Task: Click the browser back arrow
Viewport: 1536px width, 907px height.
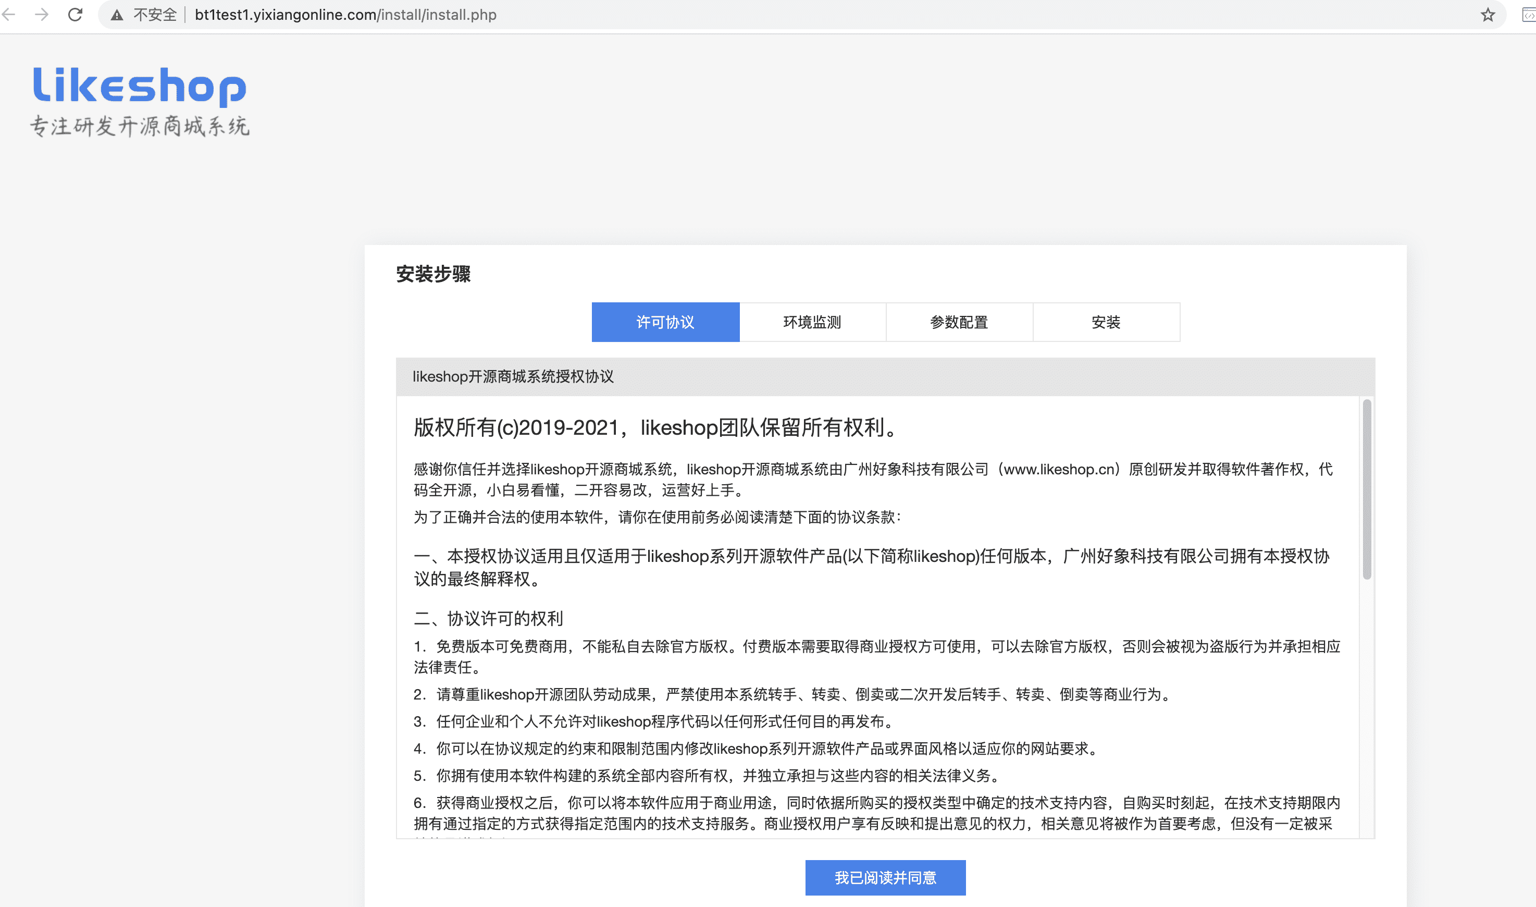Action: coord(9,15)
